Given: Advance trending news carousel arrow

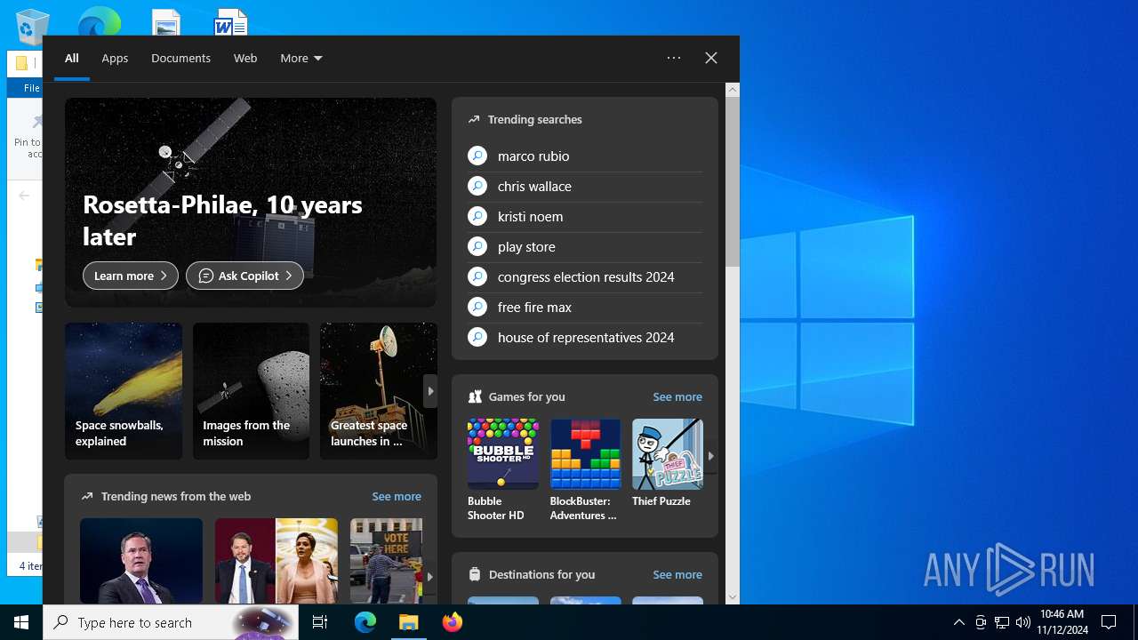Looking at the screenshot, I should tap(429, 576).
